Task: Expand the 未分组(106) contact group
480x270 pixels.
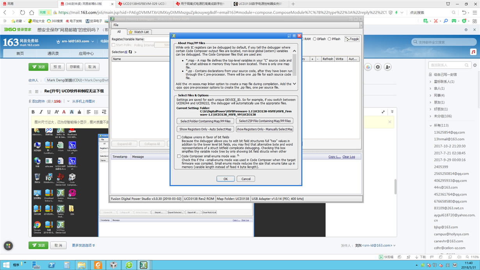Action: (431, 116)
